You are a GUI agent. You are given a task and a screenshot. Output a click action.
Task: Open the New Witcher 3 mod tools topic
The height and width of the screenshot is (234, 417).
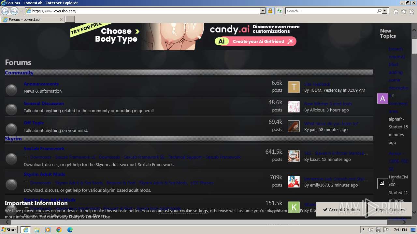pyautogui.click(x=328, y=104)
